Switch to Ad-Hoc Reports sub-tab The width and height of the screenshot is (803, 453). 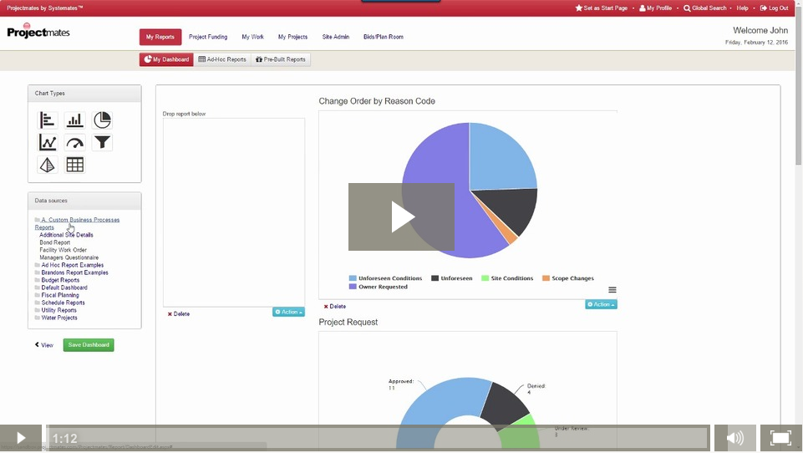tap(222, 59)
